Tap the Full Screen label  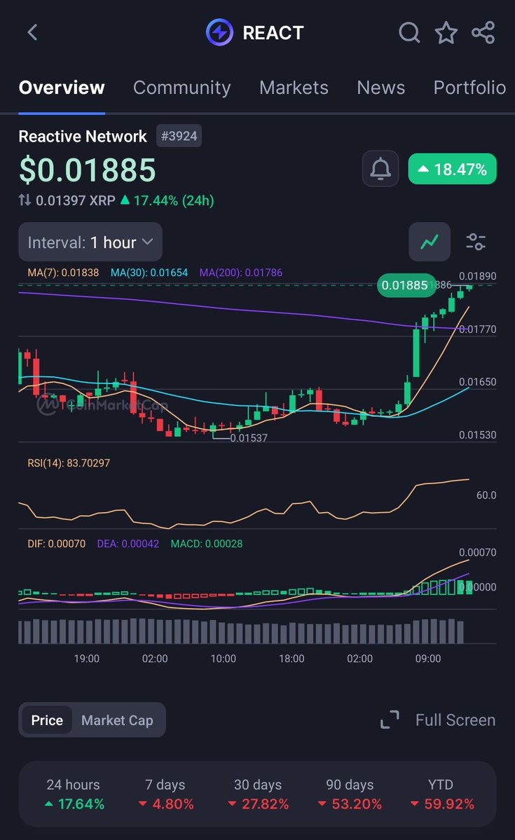pyautogui.click(x=455, y=719)
